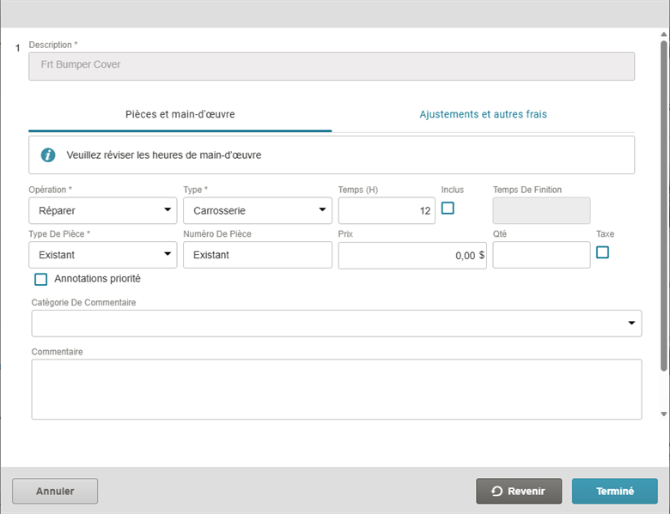
Task: Switch to Pièces et main-d'œuvre tab
Action: pos(180,114)
